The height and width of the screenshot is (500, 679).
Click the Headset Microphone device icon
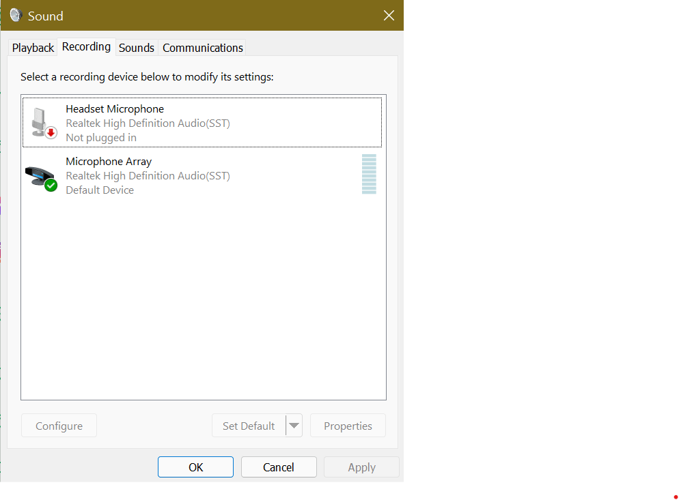[44, 123]
